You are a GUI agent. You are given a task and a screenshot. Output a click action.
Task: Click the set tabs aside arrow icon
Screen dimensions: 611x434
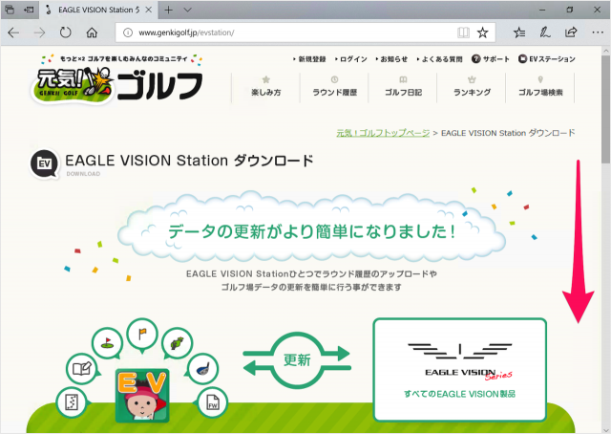[x=29, y=10]
